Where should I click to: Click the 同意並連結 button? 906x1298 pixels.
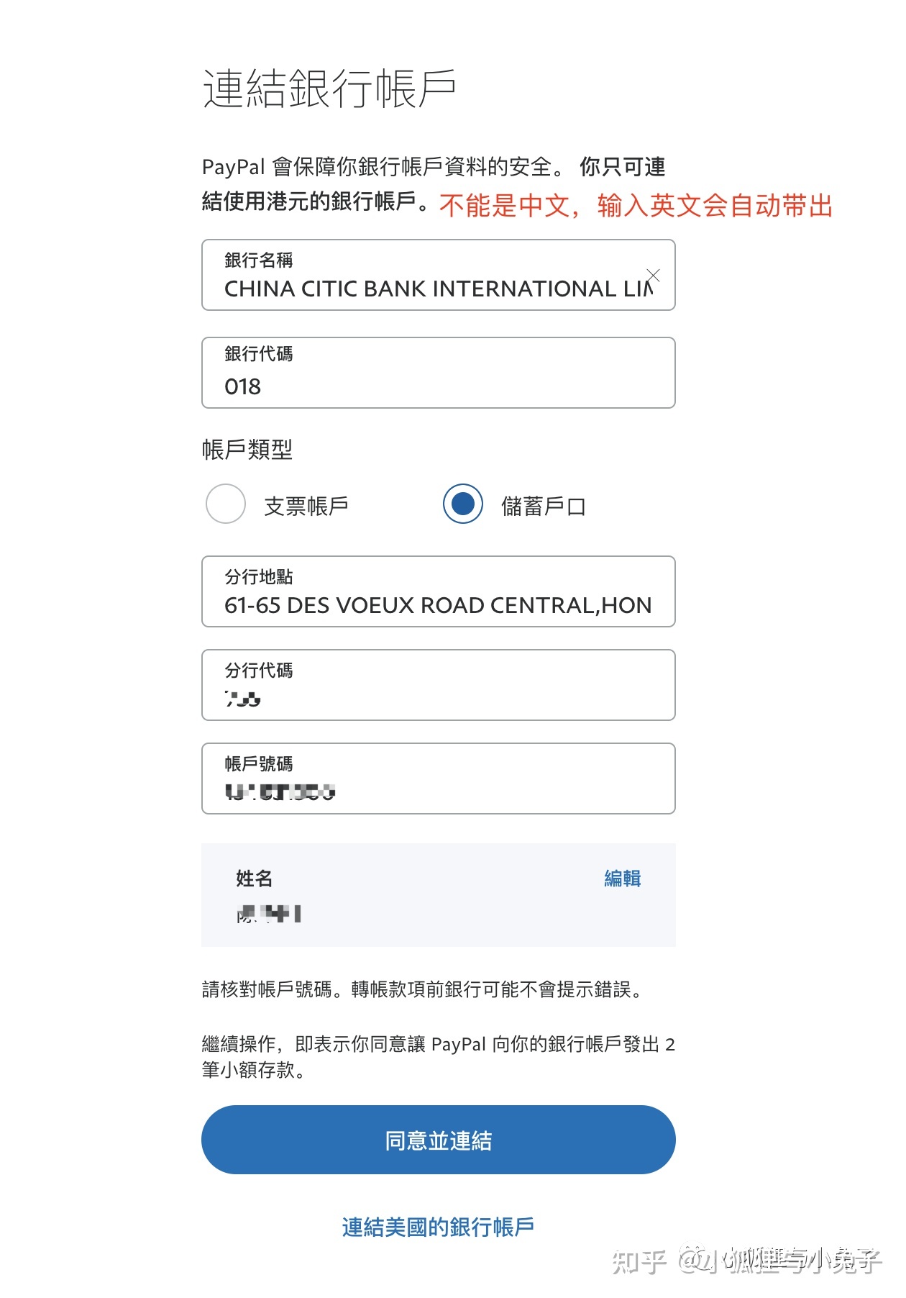[439, 1140]
